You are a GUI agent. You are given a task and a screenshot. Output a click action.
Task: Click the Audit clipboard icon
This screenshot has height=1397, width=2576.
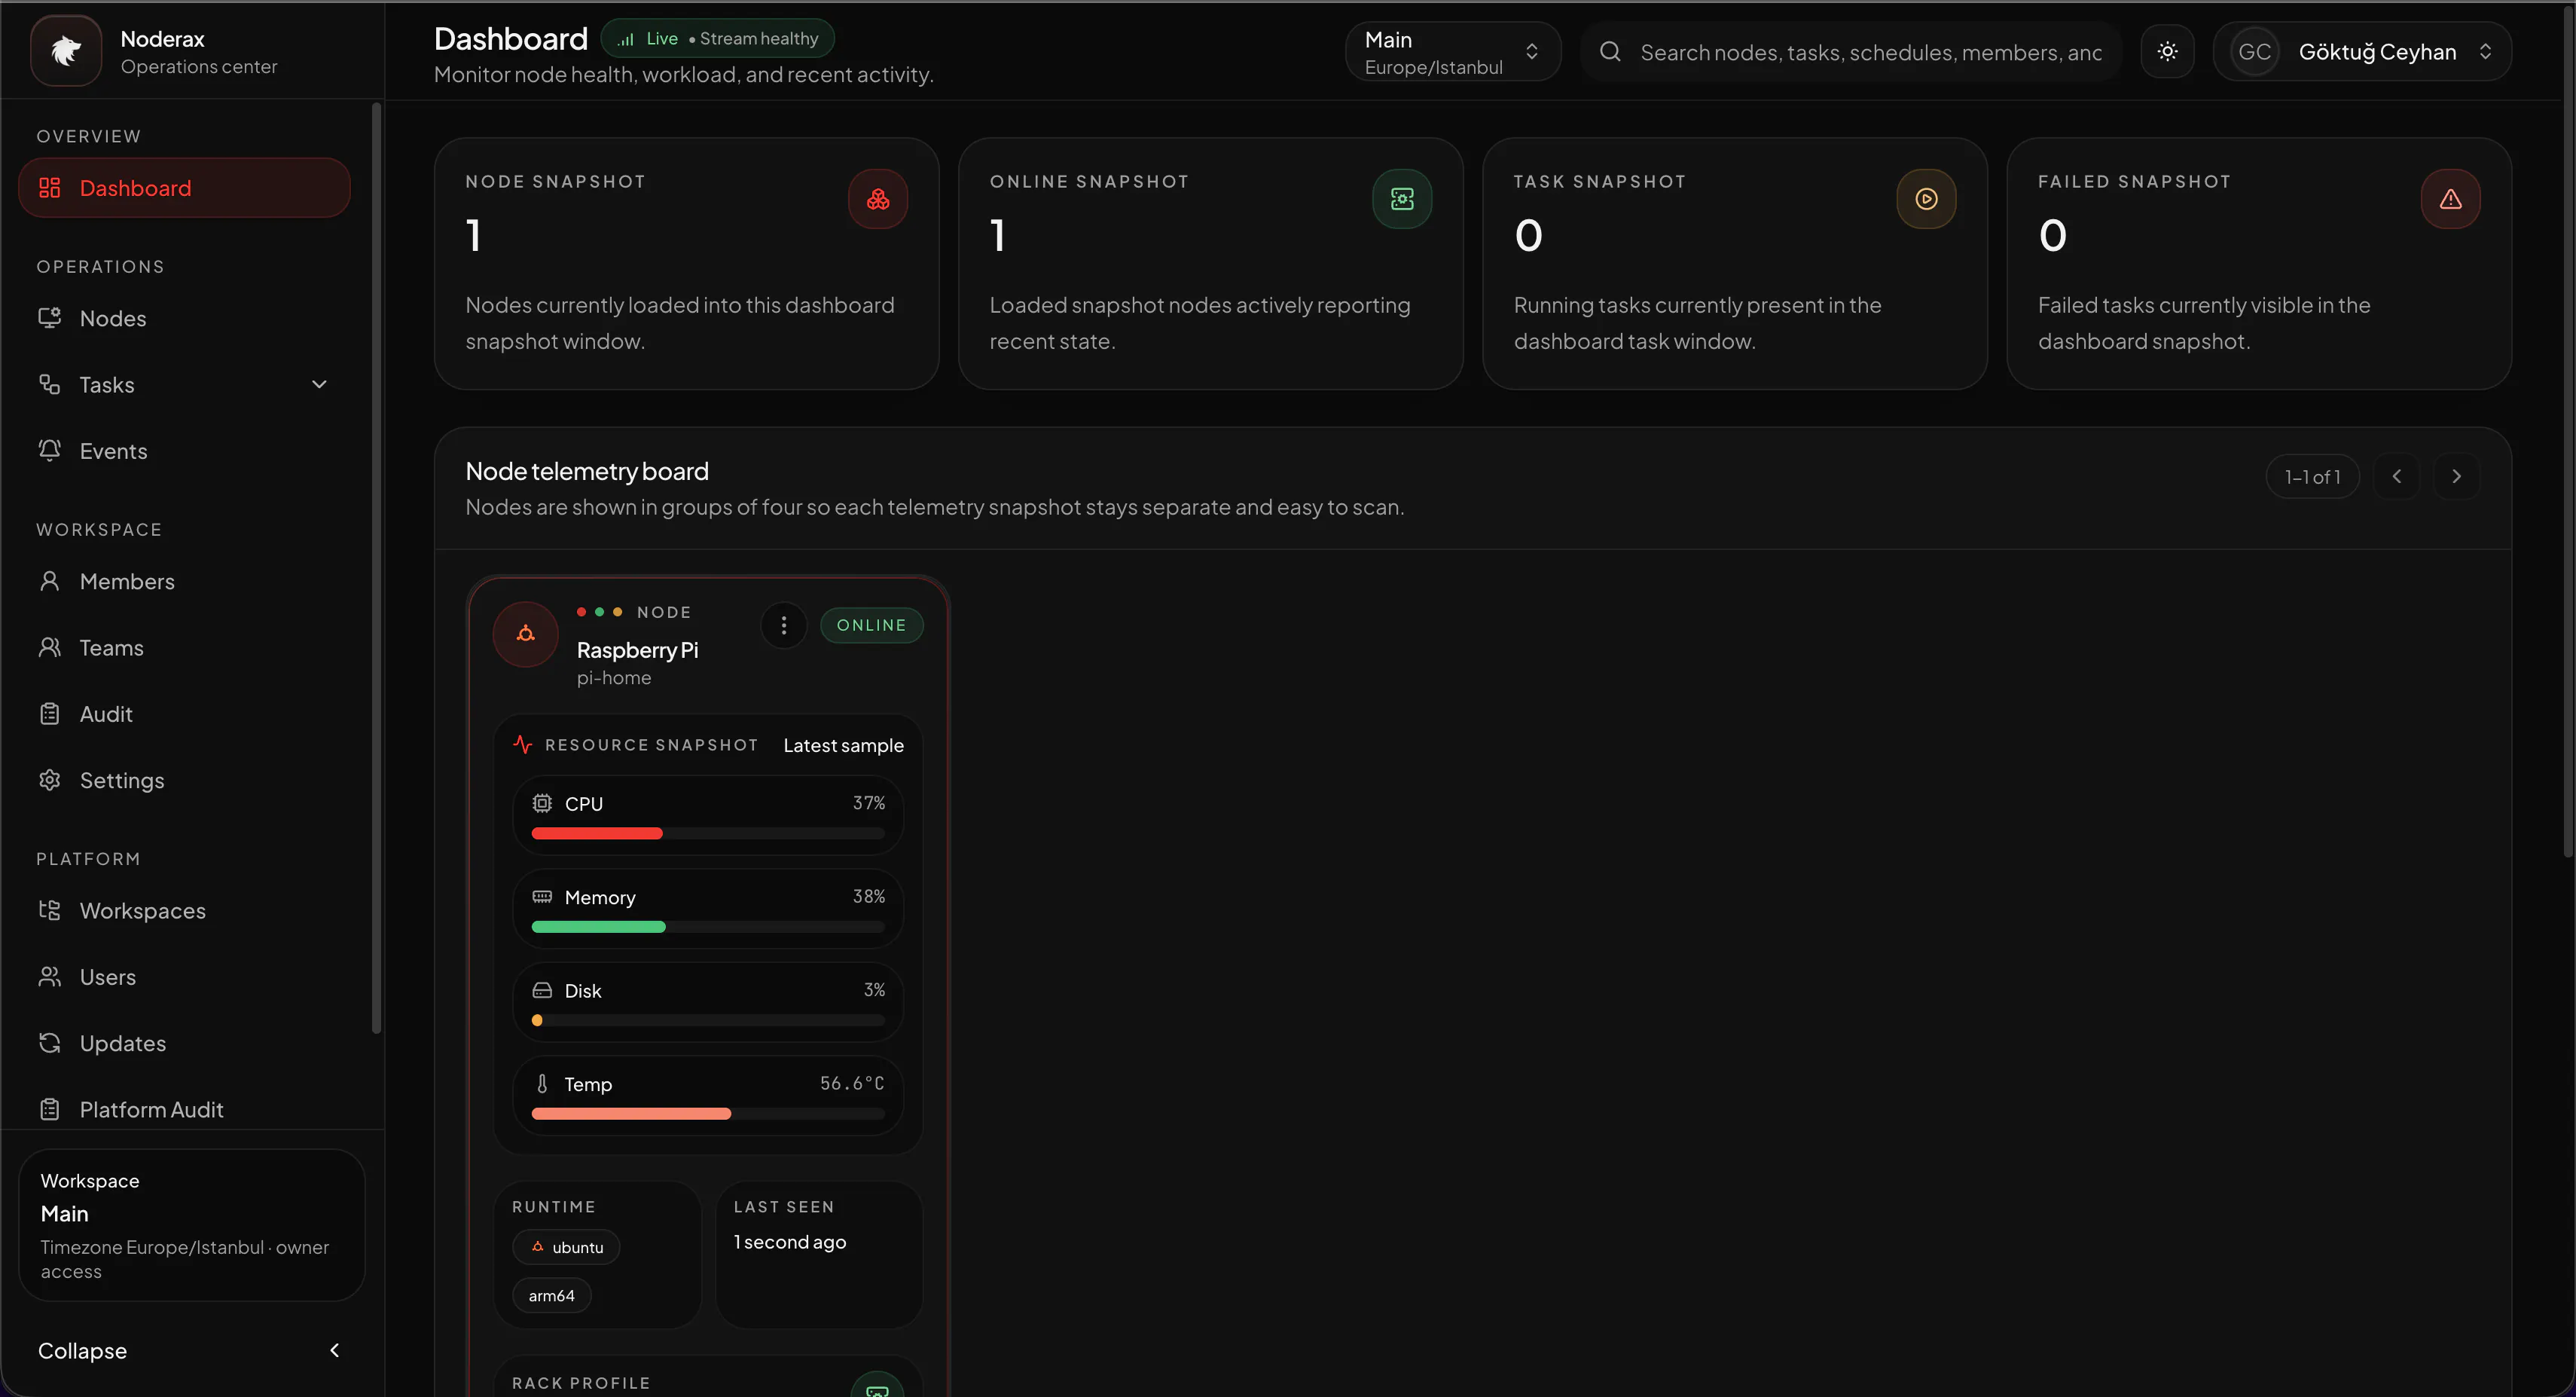click(50, 714)
